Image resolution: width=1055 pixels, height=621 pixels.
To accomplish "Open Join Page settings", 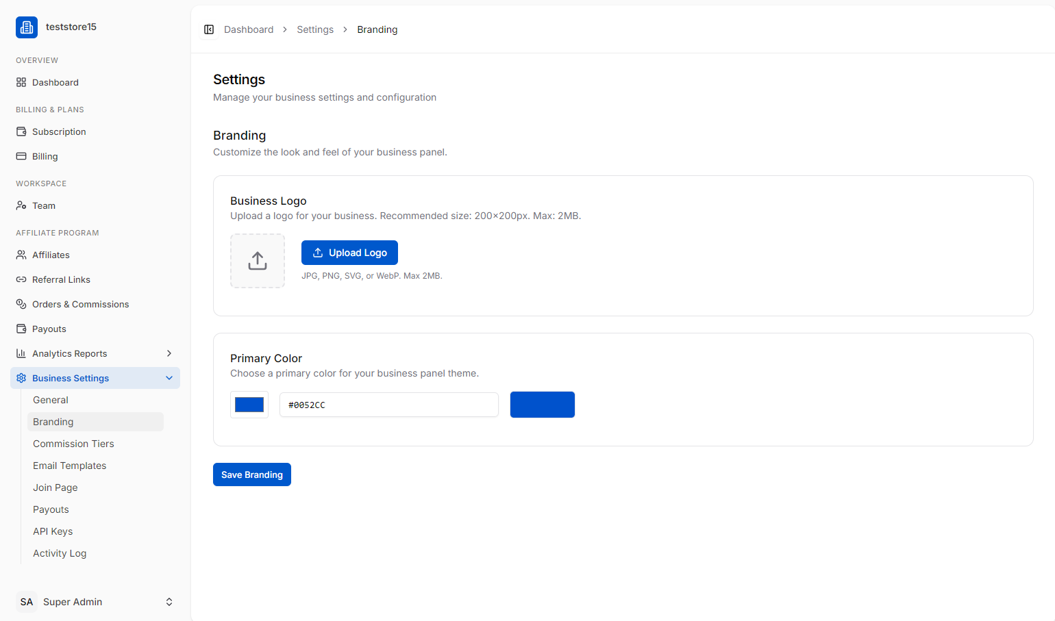I will click(95, 487).
